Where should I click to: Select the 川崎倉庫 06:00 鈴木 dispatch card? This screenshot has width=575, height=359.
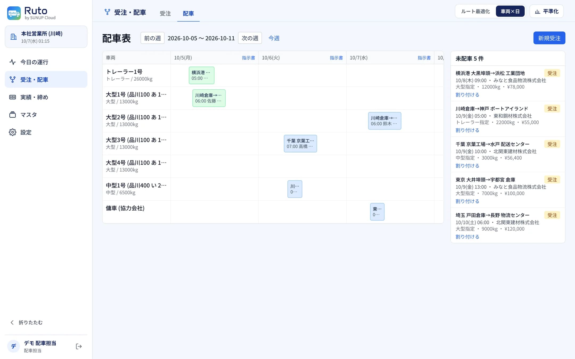pos(385,121)
